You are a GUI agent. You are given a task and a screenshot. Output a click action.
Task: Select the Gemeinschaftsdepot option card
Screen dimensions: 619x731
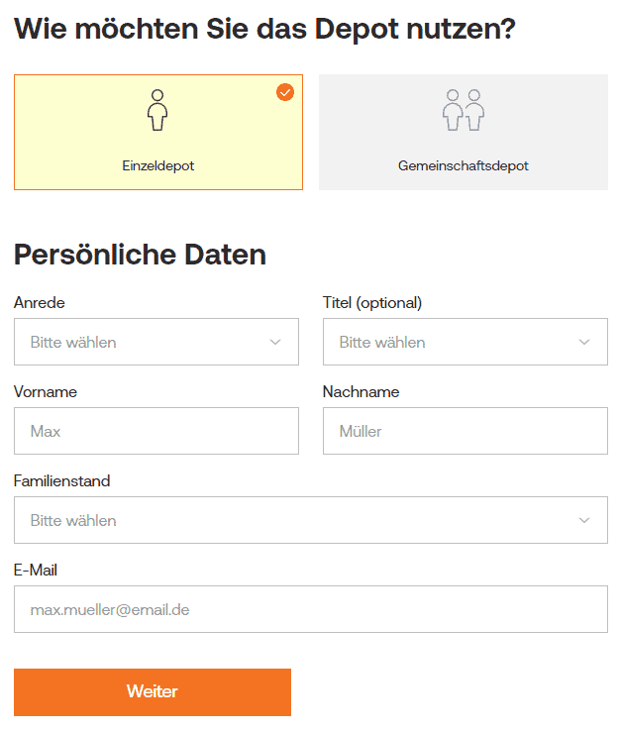(464, 133)
